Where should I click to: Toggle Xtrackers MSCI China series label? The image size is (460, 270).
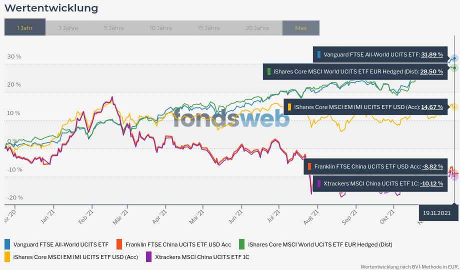click(202, 257)
